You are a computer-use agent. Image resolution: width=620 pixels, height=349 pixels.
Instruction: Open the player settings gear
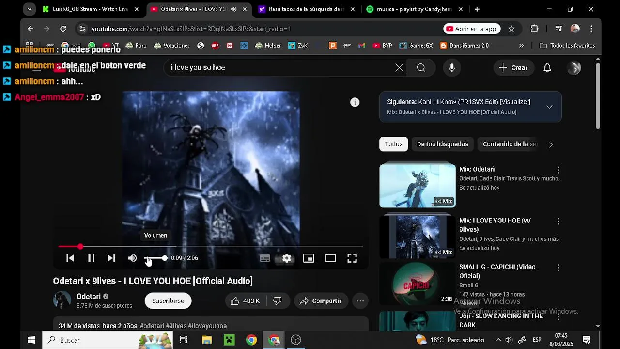click(x=287, y=258)
